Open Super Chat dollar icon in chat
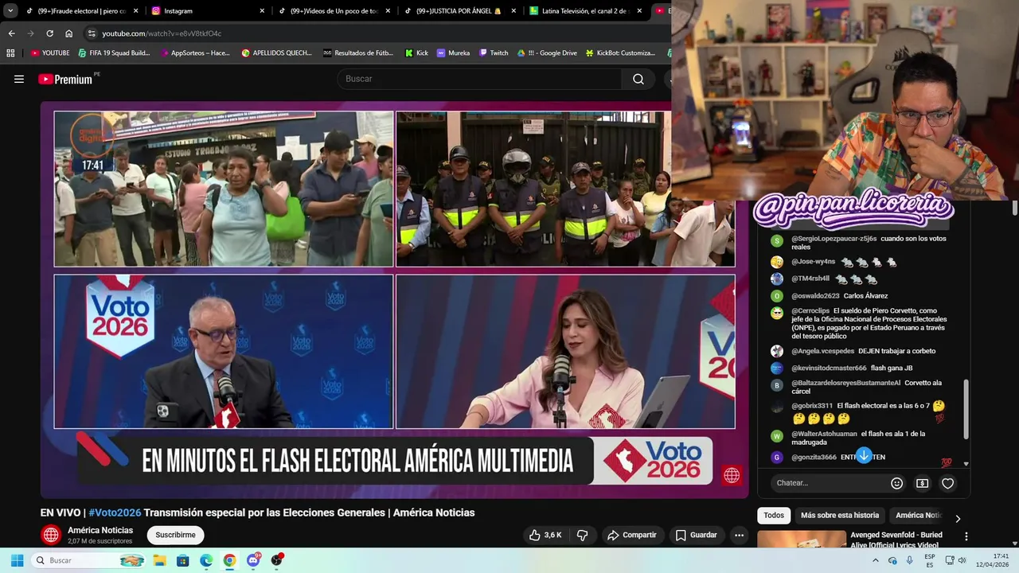This screenshot has width=1019, height=573. tap(922, 483)
